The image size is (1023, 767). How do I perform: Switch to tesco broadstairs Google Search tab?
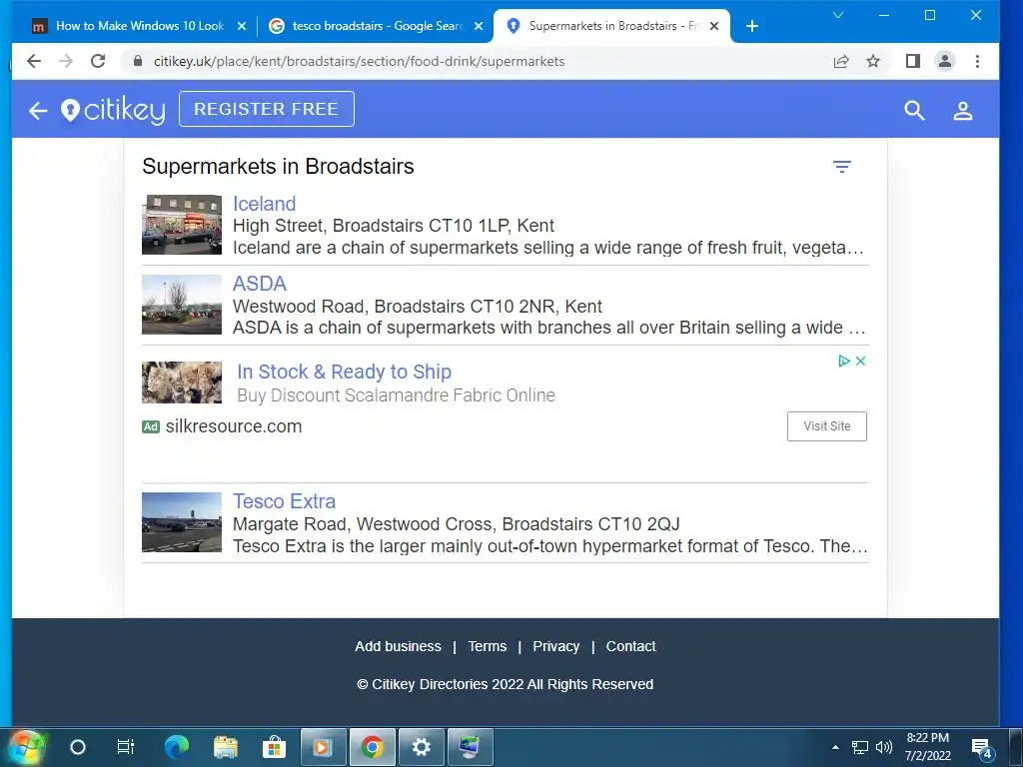click(377, 26)
